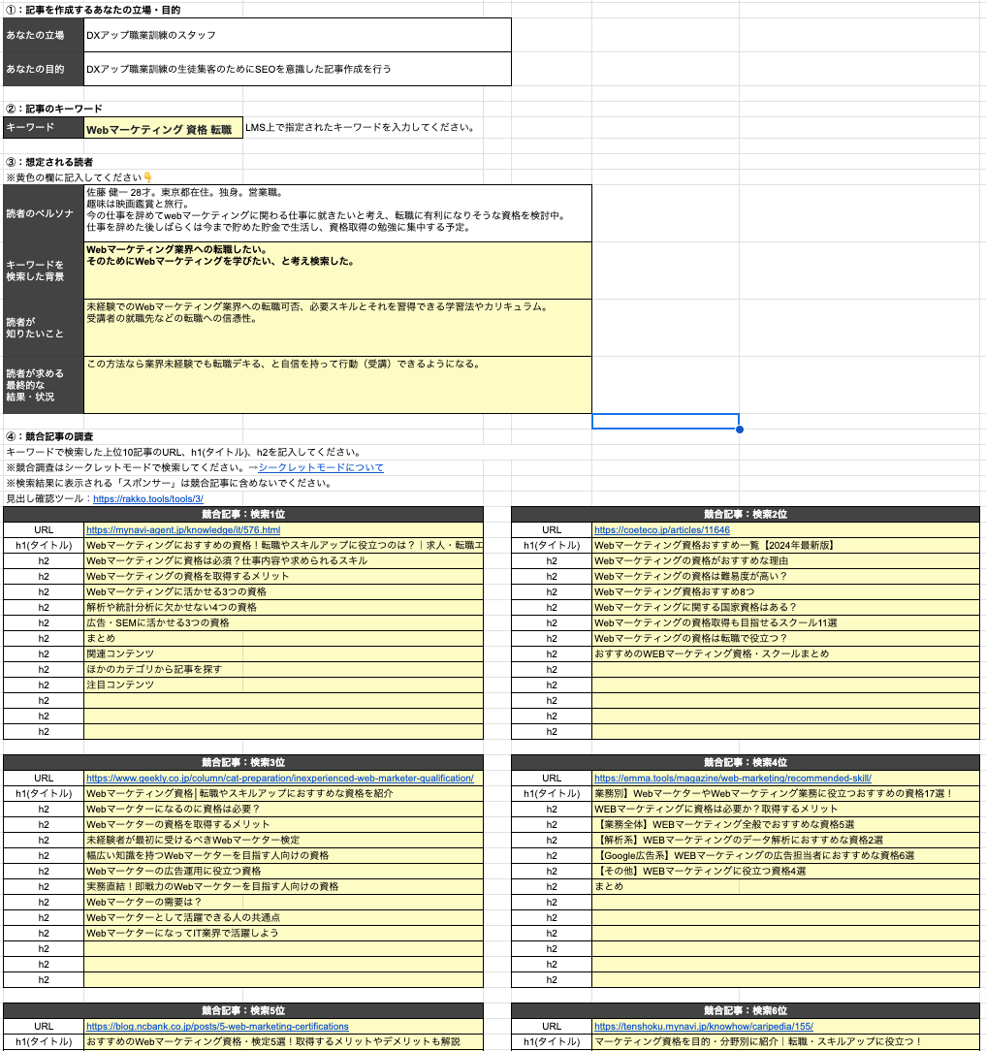Image resolution: width=986 pixels, height=1051 pixels.
Task: Select the '注目コンテンツ' h2 cell in rank 1
Action: (x=282, y=685)
